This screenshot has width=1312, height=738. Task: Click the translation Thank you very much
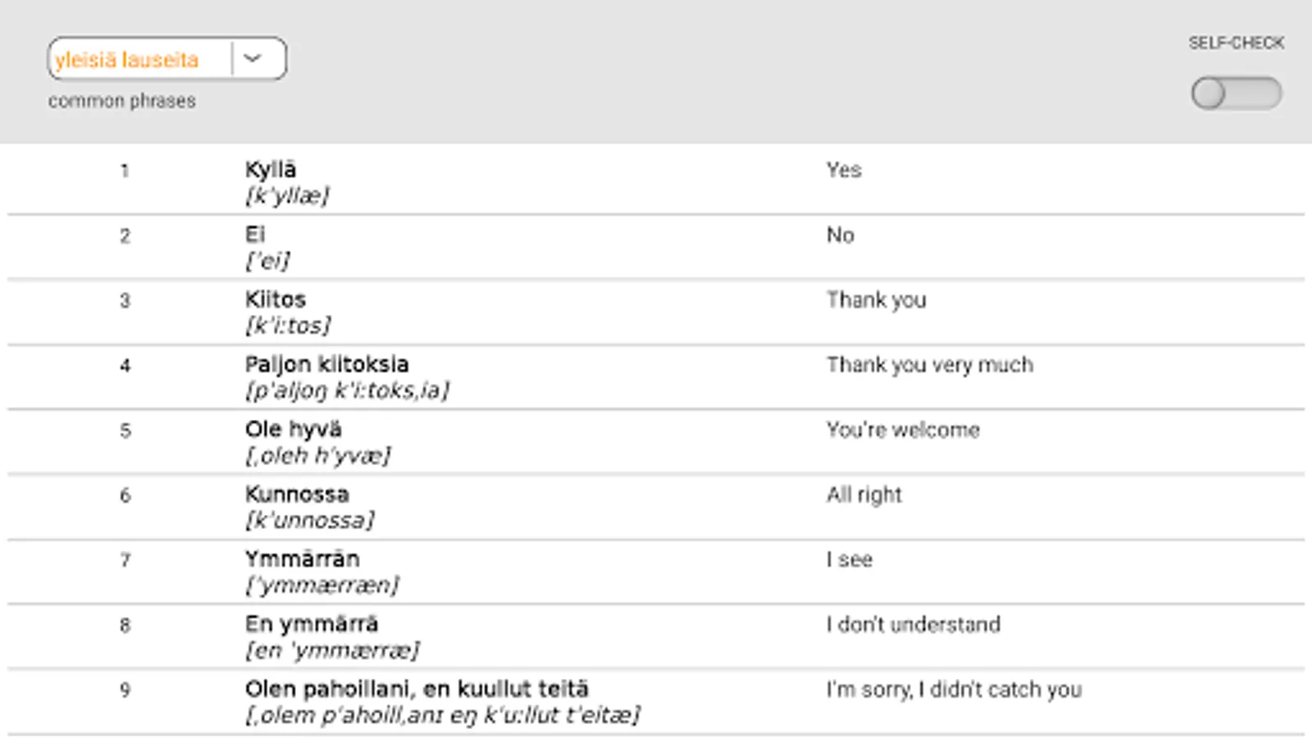[x=929, y=365]
